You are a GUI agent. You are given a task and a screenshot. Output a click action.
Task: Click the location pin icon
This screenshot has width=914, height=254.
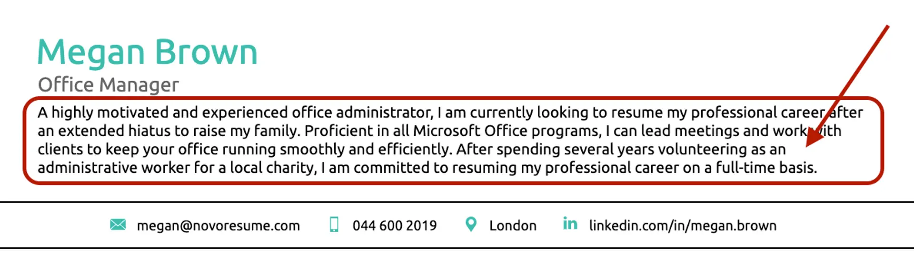click(x=471, y=224)
